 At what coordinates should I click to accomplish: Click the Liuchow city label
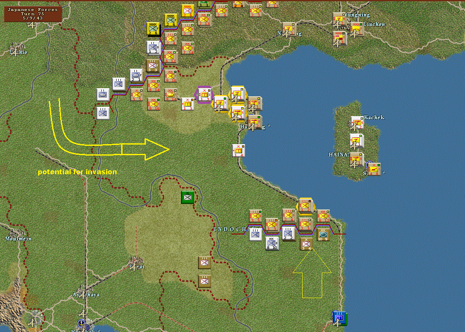[374, 24]
